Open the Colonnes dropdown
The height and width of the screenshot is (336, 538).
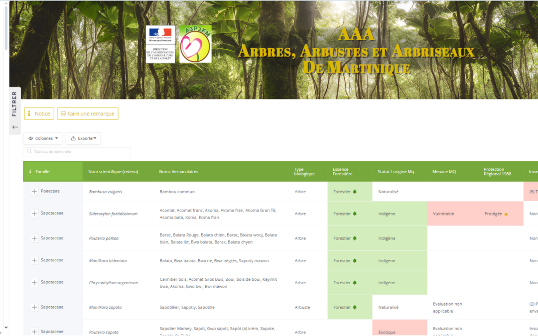[43, 138]
